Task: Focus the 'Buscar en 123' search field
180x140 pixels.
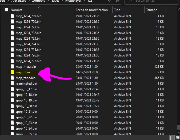Action: (151, 1)
